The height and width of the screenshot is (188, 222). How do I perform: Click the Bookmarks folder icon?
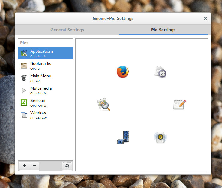click(24, 66)
